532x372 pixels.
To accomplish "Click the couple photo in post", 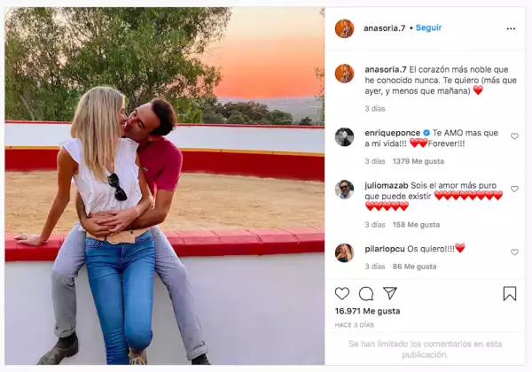I will pyautogui.click(x=165, y=186).
